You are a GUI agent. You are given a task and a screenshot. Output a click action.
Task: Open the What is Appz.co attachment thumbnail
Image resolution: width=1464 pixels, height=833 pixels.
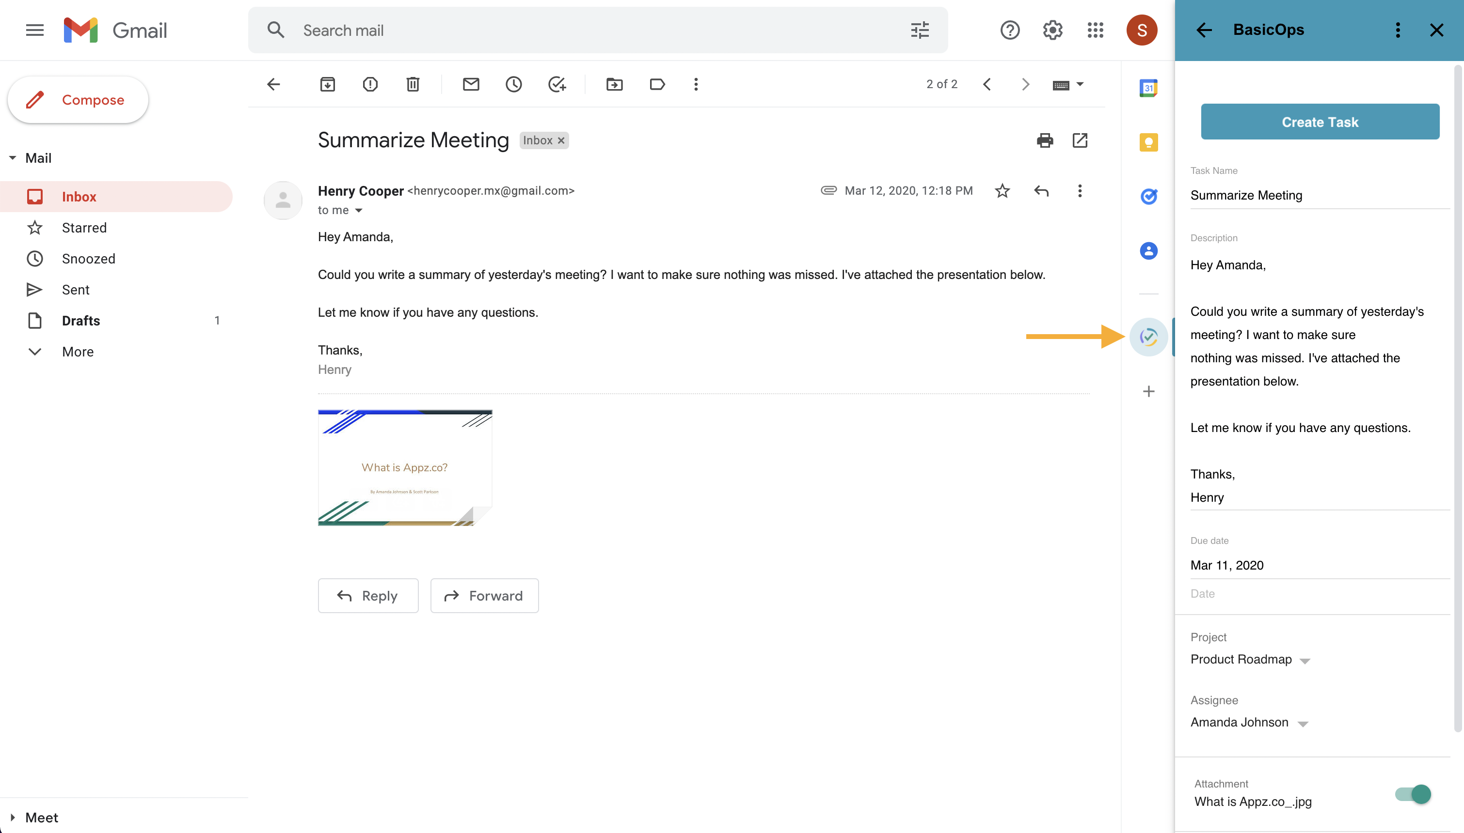point(405,467)
